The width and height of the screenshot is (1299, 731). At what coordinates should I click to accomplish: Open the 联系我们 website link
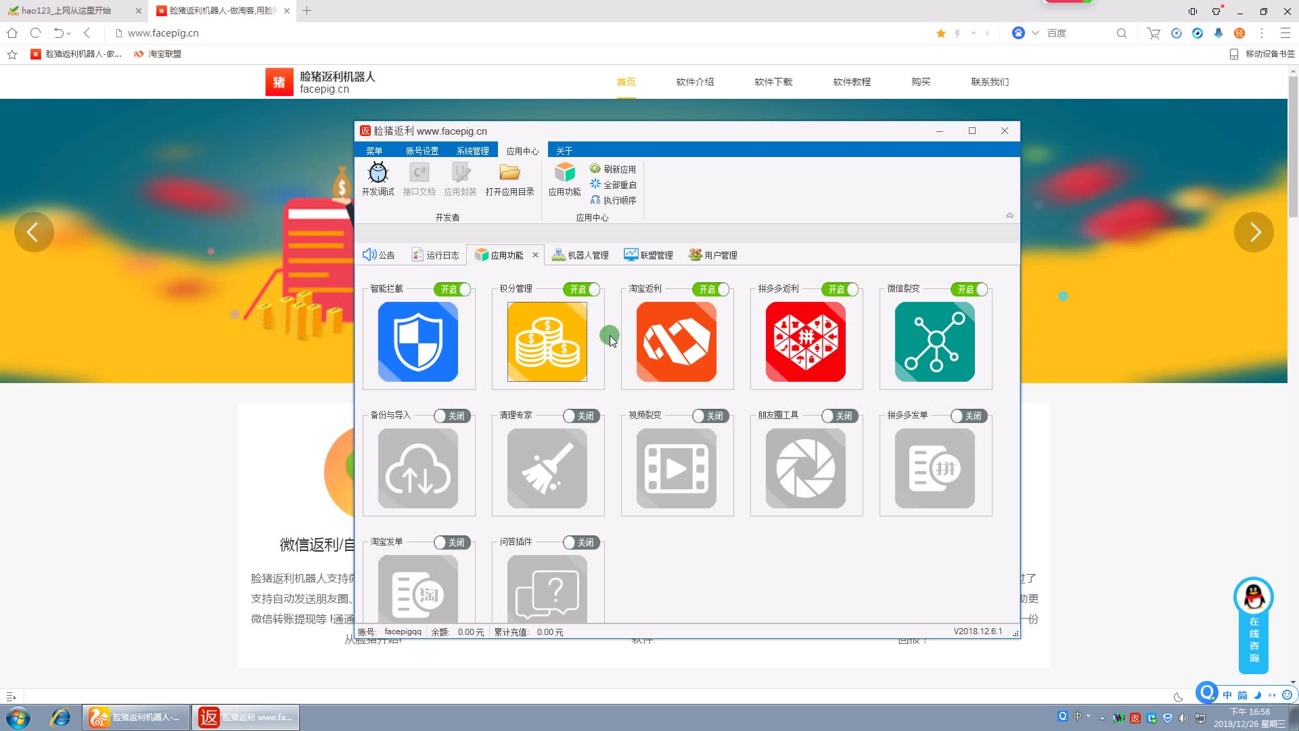[x=990, y=82]
